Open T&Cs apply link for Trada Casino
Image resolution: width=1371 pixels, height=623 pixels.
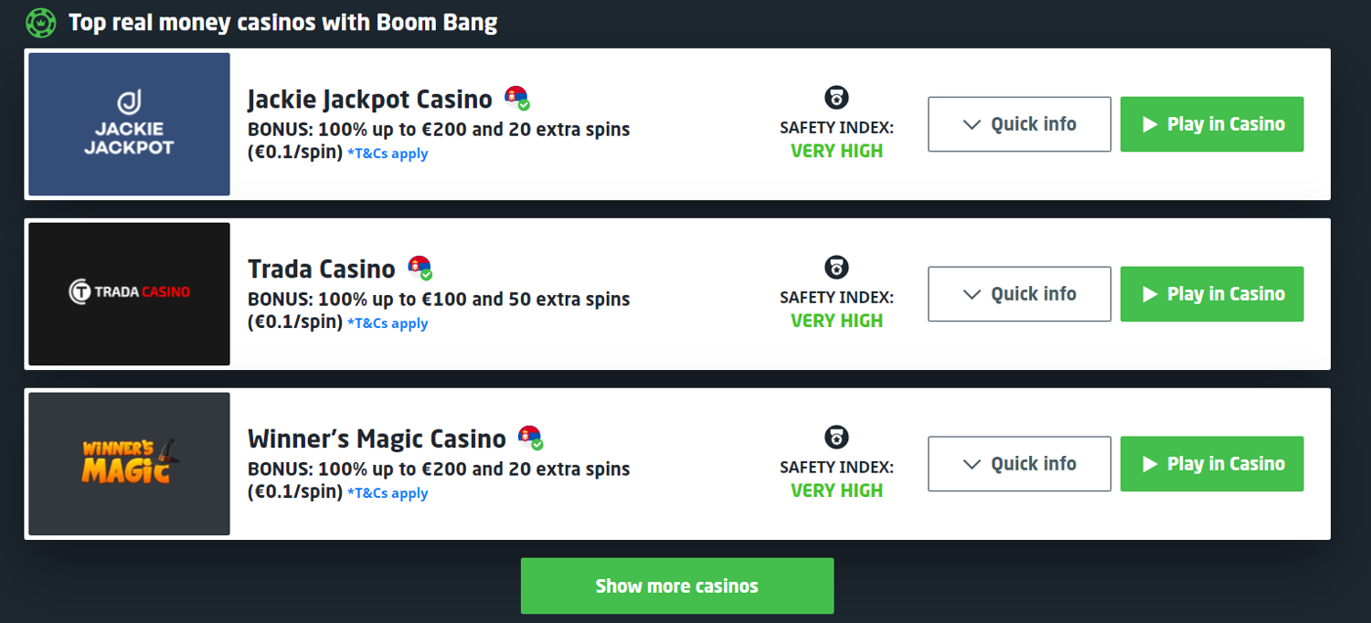point(388,324)
